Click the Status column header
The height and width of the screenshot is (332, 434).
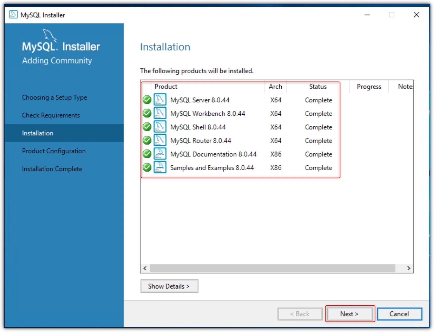coord(318,86)
